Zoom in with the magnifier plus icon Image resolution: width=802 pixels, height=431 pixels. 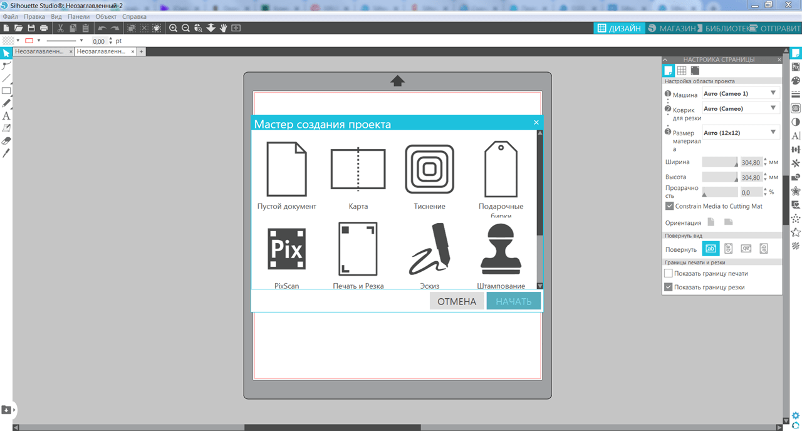[x=173, y=28]
